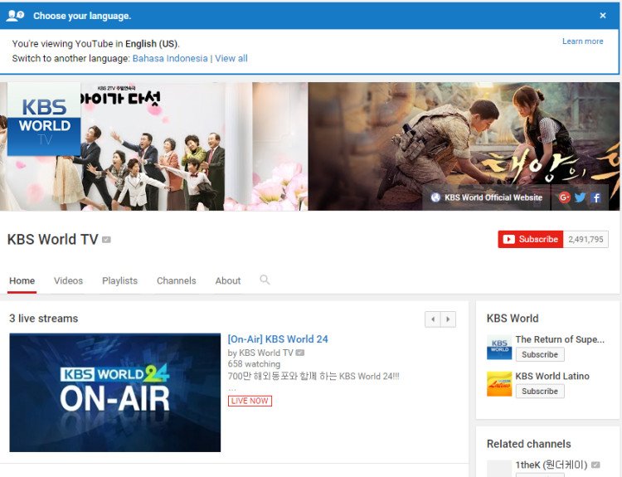
Task: Open the Twitter bird icon
Action: 580,197
